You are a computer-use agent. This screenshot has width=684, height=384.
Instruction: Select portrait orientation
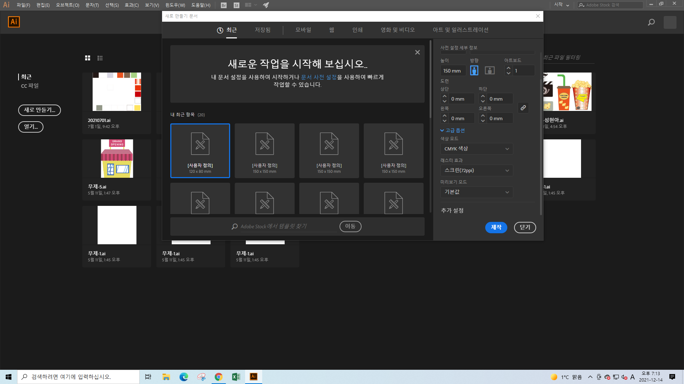(474, 70)
